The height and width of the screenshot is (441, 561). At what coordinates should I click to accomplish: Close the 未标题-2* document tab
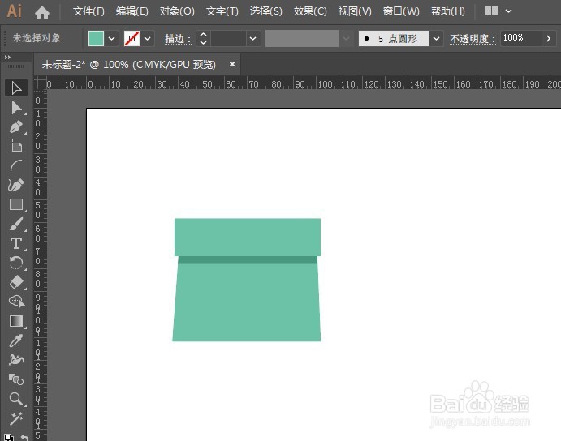(x=232, y=64)
